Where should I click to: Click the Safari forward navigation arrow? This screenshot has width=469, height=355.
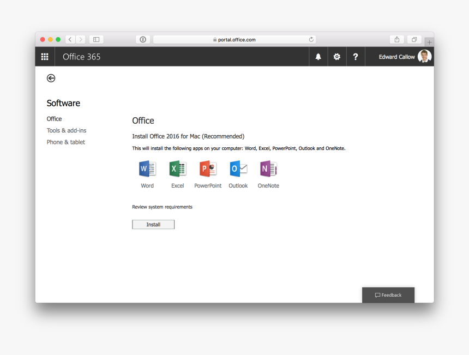click(x=81, y=39)
